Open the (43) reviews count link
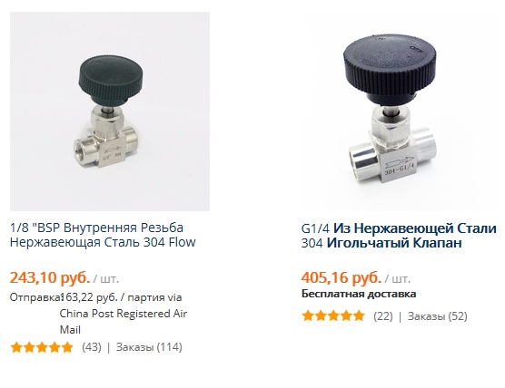The image size is (505, 388). point(92,347)
